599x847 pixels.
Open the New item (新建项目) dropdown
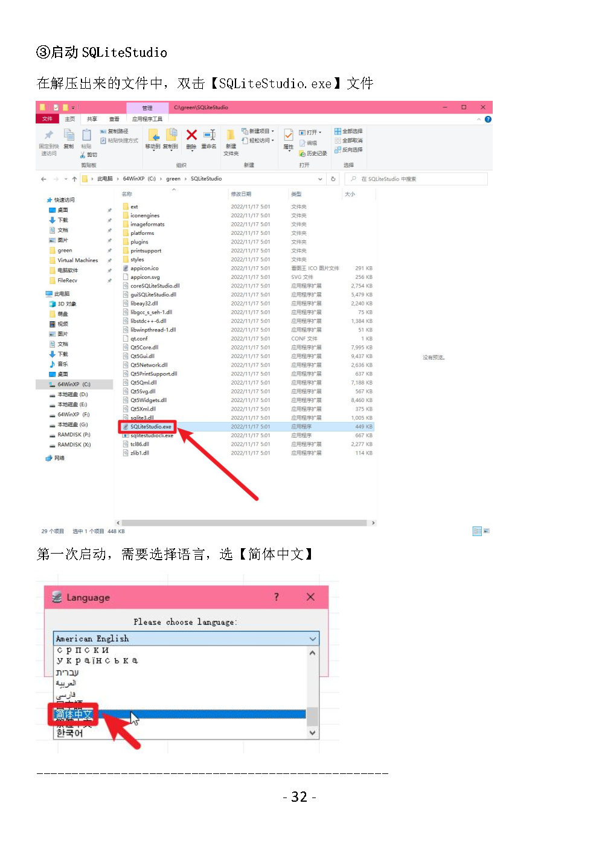258,131
